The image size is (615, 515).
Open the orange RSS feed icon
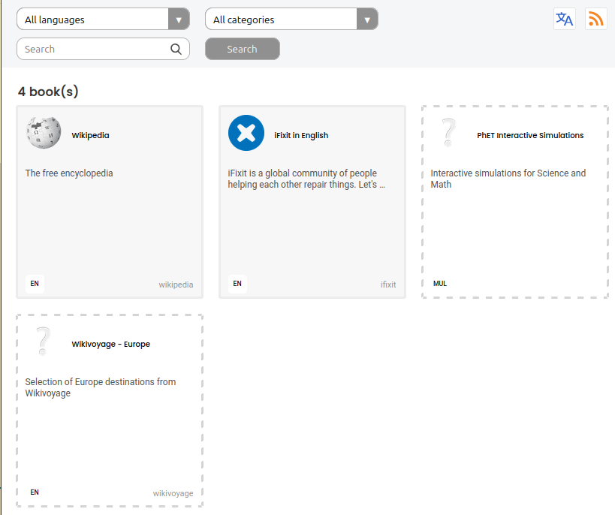click(x=595, y=19)
